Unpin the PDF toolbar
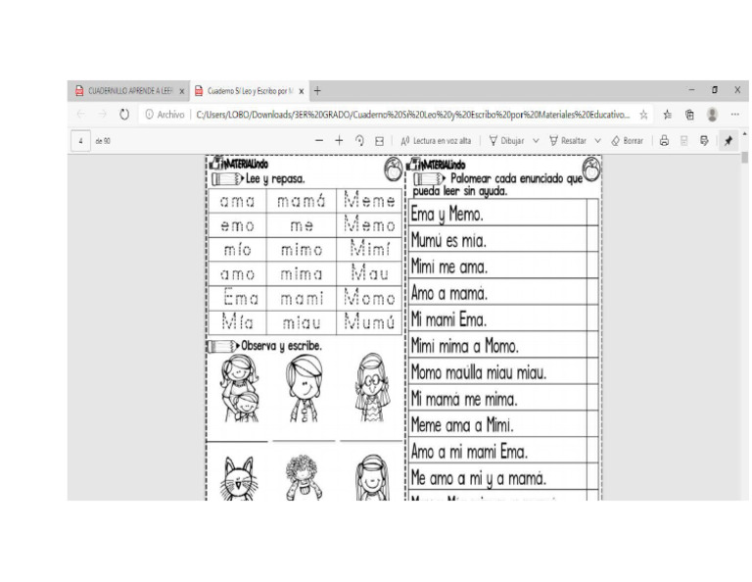This screenshot has width=752, height=582. [728, 140]
